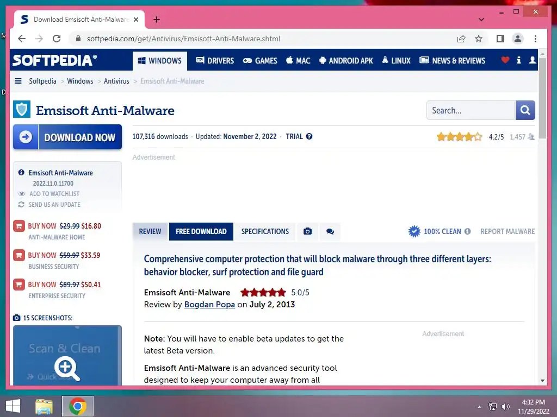Open the Chrome three-dot menu
The height and width of the screenshot is (417, 557).
click(535, 39)
